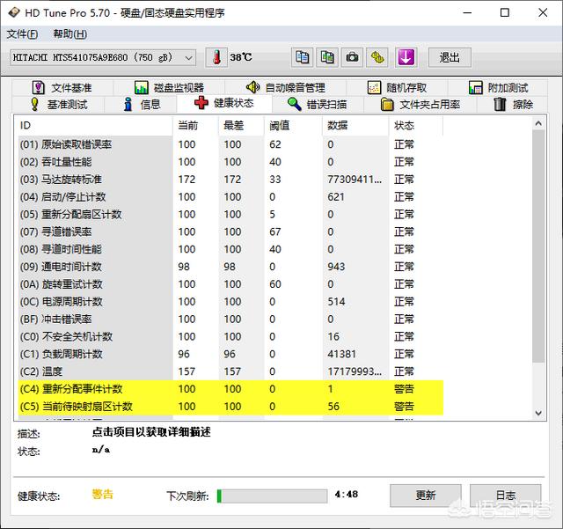The width and height of the screenshot is (563, 529).
Task: Select the (01) 原始读取错误率 row
Action: click(x=230, y=144)
